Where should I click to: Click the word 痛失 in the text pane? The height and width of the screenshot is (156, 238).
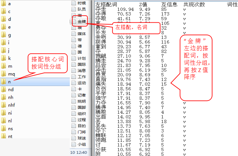(x=101, y=84)
